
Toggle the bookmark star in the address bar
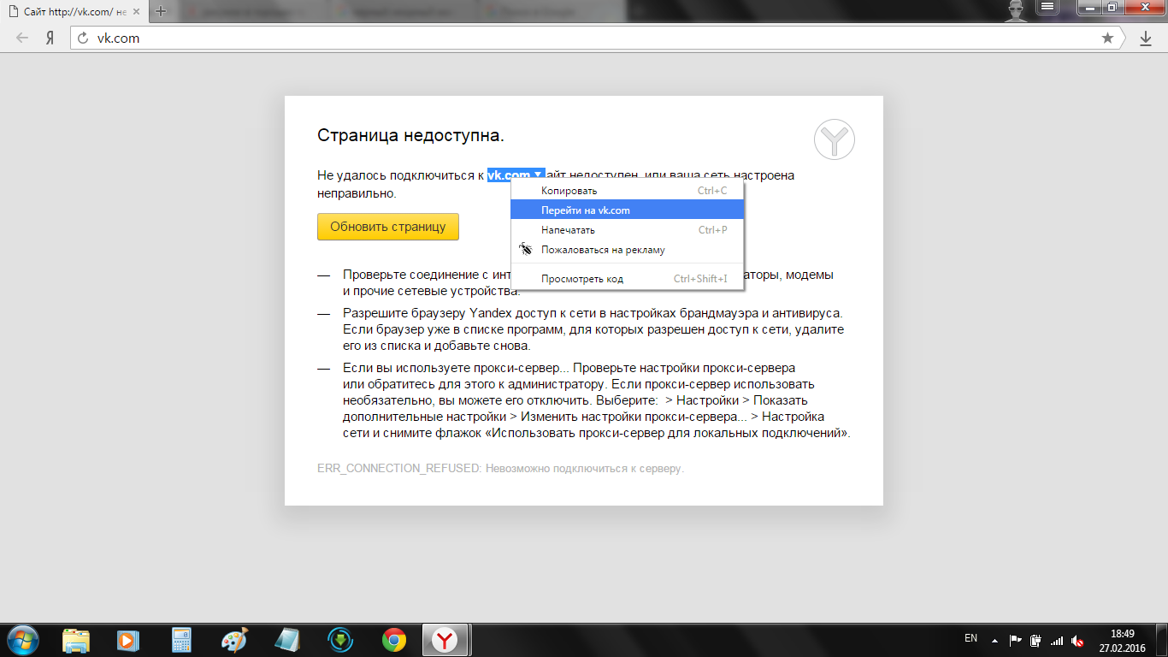(x=1108, y=38)
